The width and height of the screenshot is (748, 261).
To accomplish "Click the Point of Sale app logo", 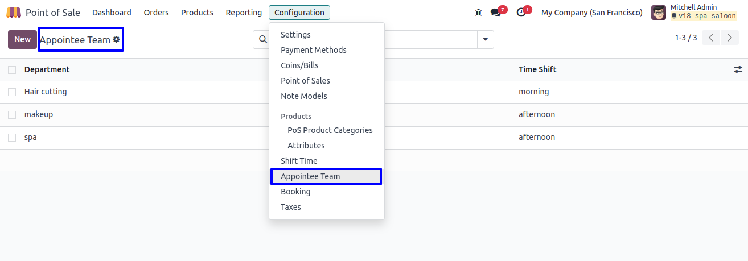I will (14, 13).
